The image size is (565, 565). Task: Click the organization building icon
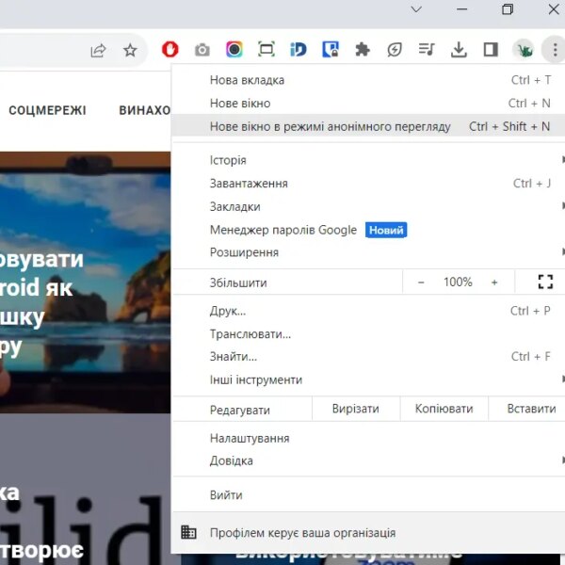point(188,532)
